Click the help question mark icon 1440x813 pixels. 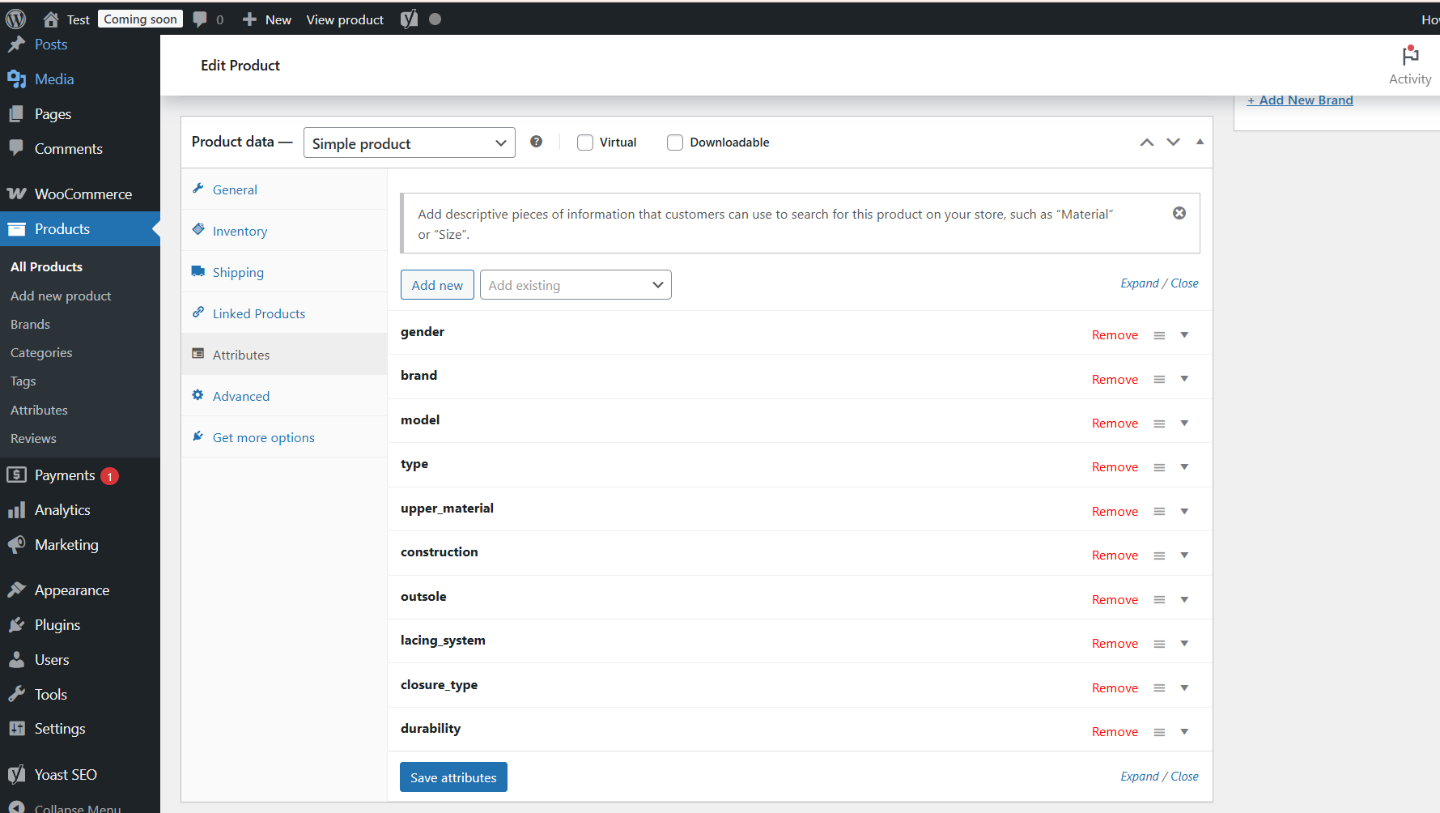[536, 141]
